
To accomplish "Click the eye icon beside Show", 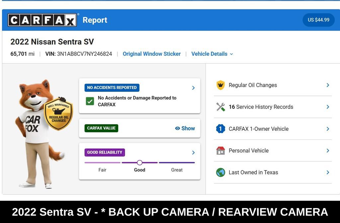I will point(177,128).
